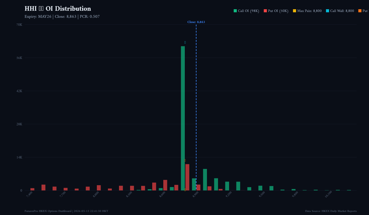The width and height of the screenshot is (369, 215).
Task: Click the 70K y-axis label
Action: tap(19, 25)
